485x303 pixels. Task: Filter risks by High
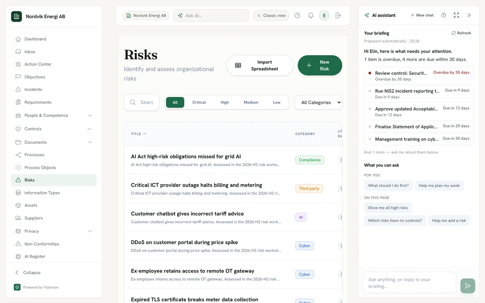(225, 102)
